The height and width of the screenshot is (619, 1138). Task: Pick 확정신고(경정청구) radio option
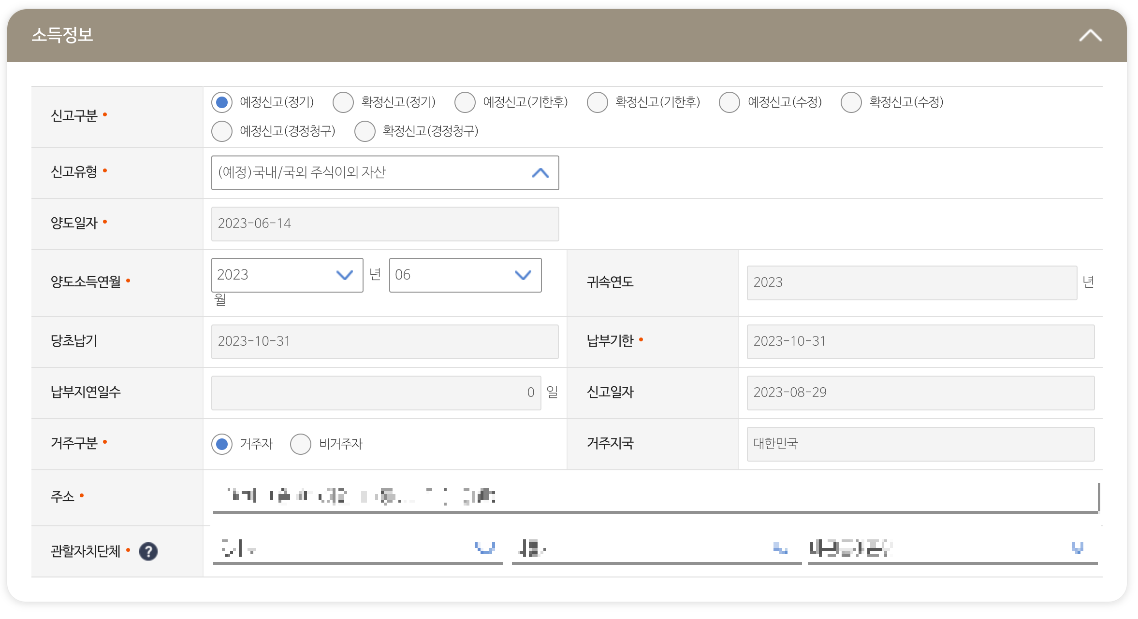365,131
